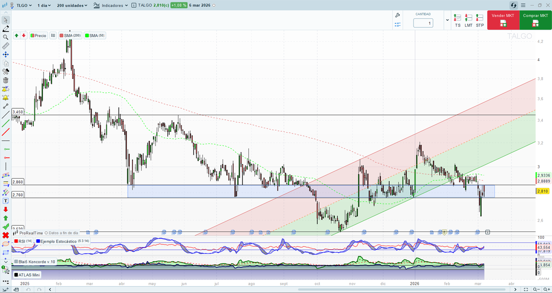Click the CANTIDAD quantity input field

tap(423, 23)
